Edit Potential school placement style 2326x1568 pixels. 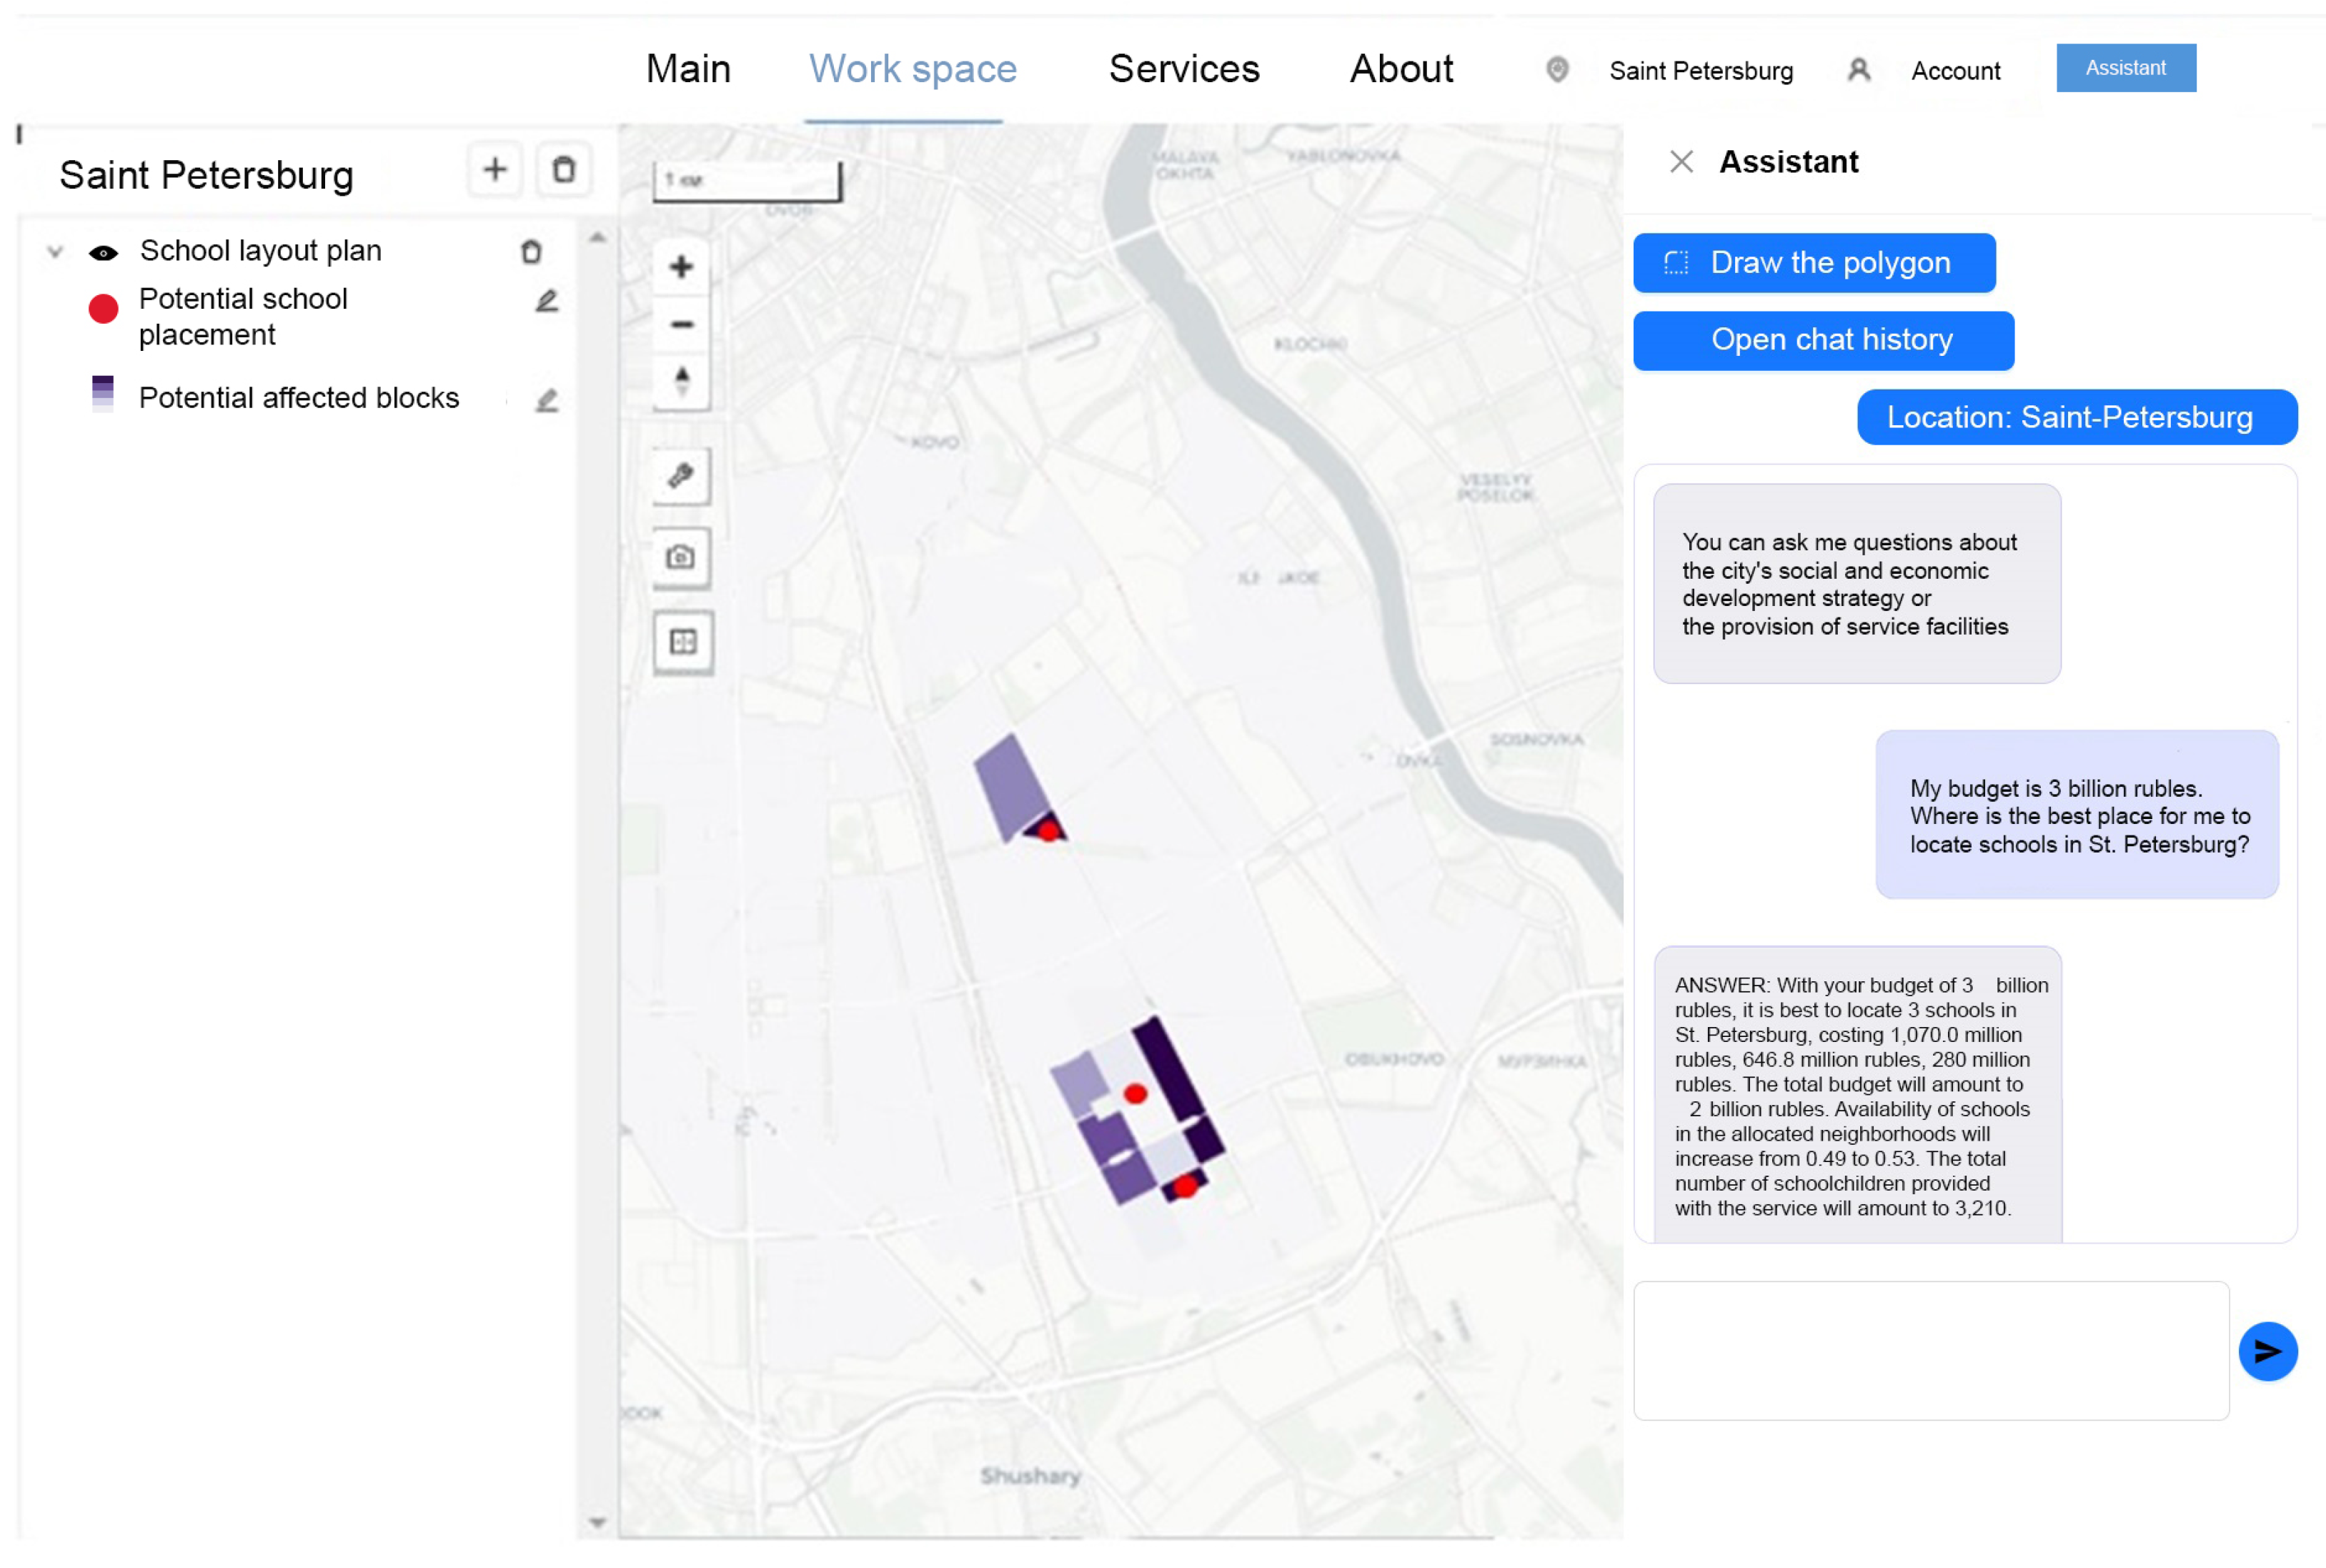(x=547, y=301)
